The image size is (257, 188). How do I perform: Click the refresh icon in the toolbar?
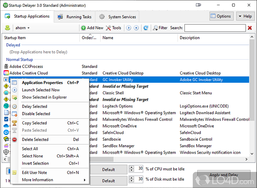point(146,28)
